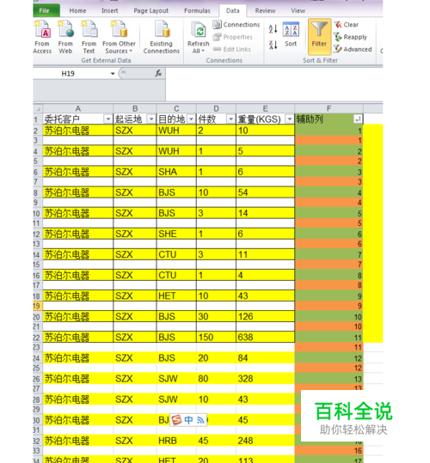Open filter dropdown for 件数 column
Viewport: 430px width, 463px height.
pos(230,119)
